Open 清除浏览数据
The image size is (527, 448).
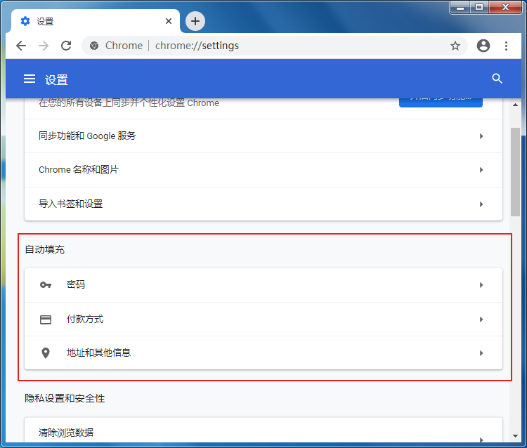263,430
